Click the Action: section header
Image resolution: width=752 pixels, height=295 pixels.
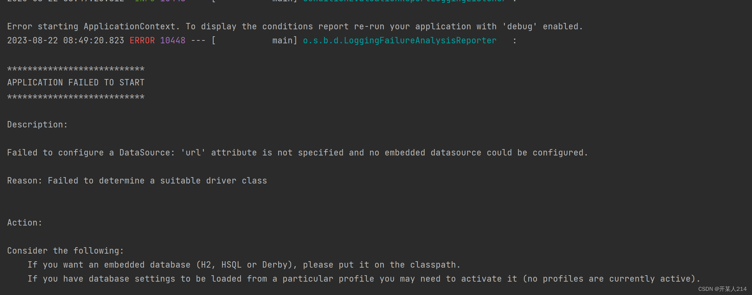click(24, 222)
